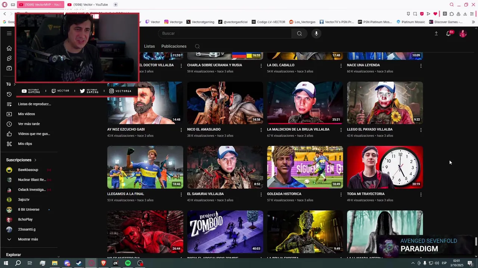
Task: Open the upload create icon
Action: click(x=436, y=33)
